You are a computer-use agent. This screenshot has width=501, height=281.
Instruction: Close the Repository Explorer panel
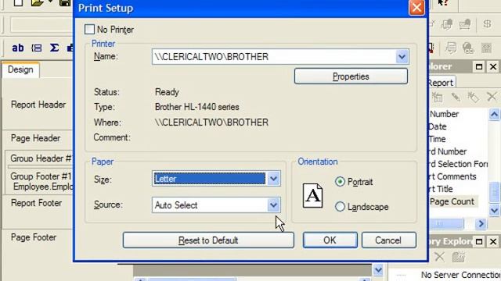click(x=493, y=241)
